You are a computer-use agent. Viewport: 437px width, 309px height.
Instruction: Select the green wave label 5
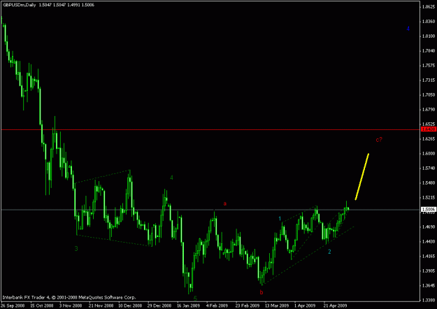click(195, 299)
